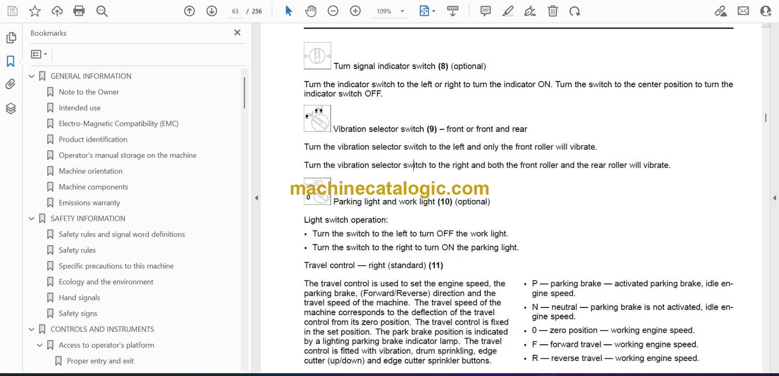The image size is (779, 376).
Task: Click the 'Light switch operation:' text
Action: pos(346,220)
